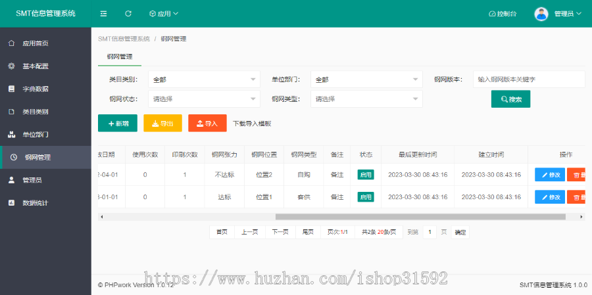Click the gear icon beside 基本配置
This screenshot has height=295, width=592.
coord(11,66)
